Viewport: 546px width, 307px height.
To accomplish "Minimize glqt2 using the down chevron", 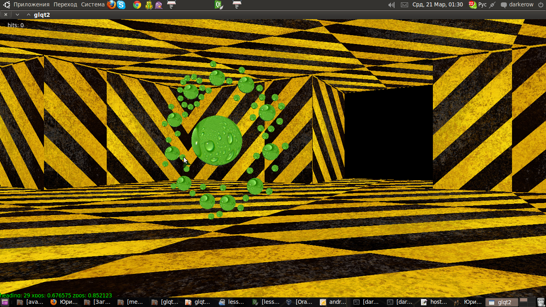I will tap(17, 14).
